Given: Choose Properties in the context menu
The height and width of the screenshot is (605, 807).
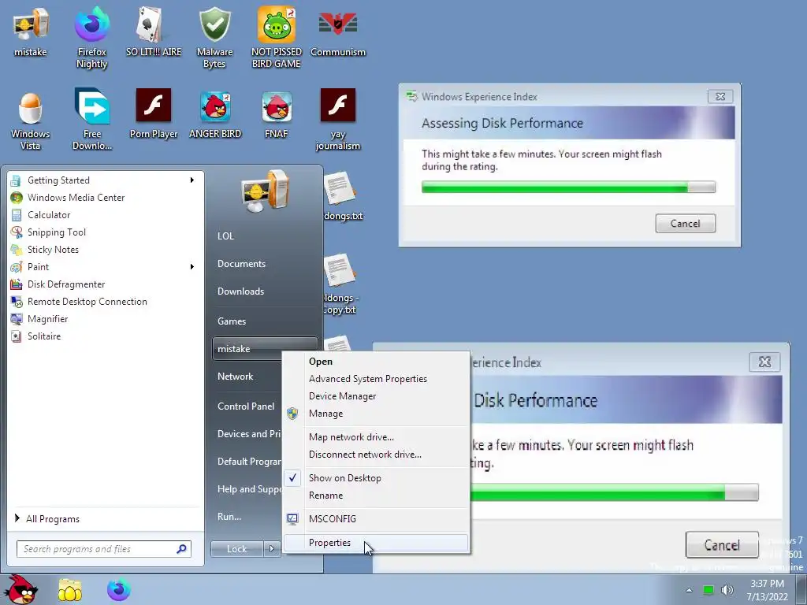Looking at the screenshot, I should tap(376, 543).
